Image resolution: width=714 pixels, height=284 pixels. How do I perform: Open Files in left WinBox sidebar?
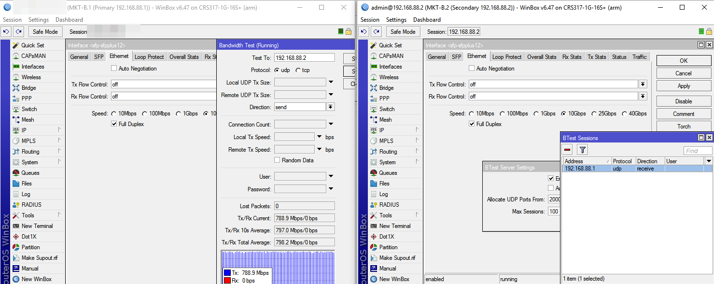[27, 184]
